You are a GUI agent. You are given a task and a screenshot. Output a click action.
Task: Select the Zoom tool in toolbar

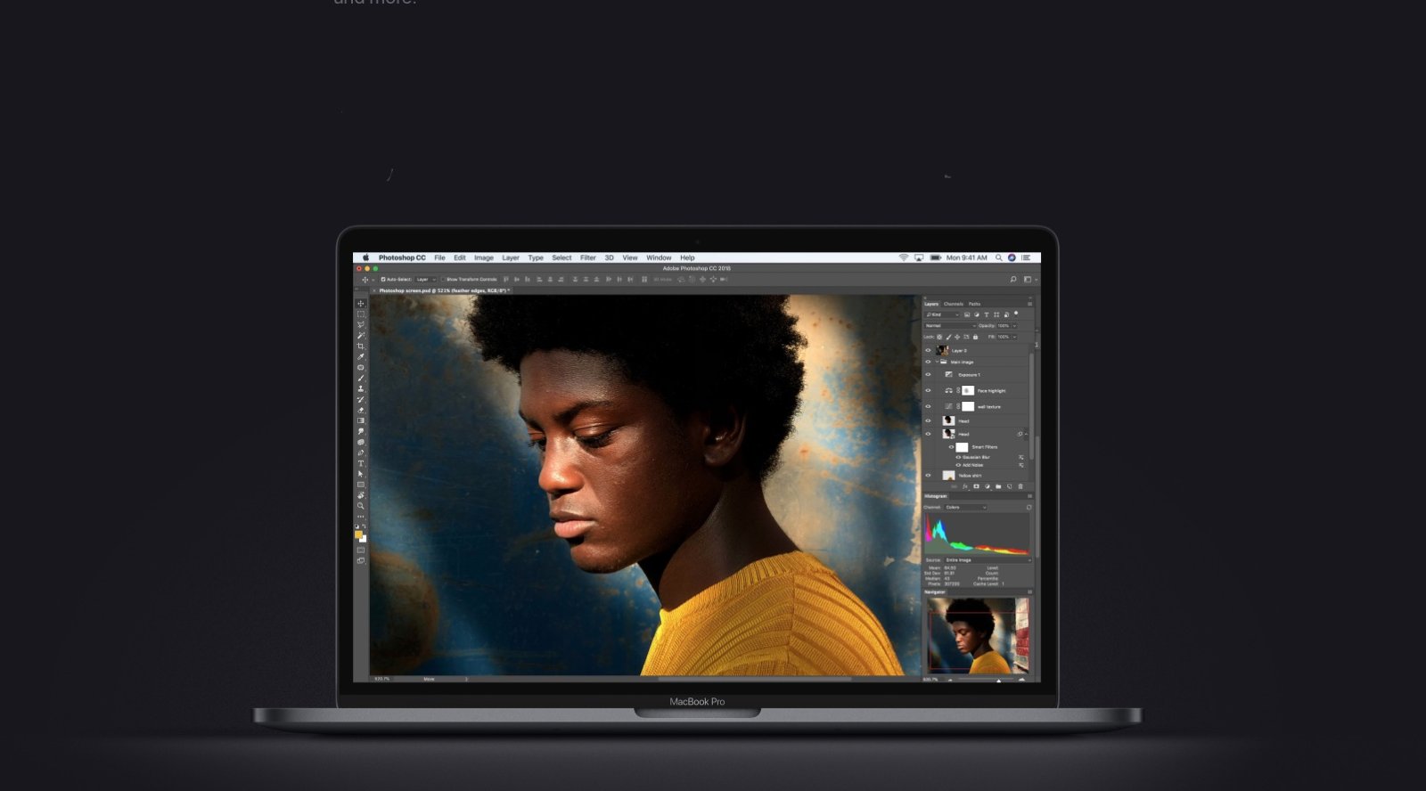tap(361, 506)
